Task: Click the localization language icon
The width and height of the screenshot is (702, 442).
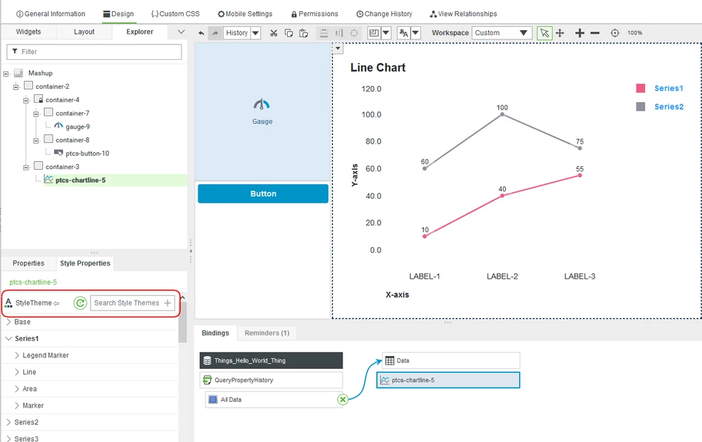Action: pos(404,32)
